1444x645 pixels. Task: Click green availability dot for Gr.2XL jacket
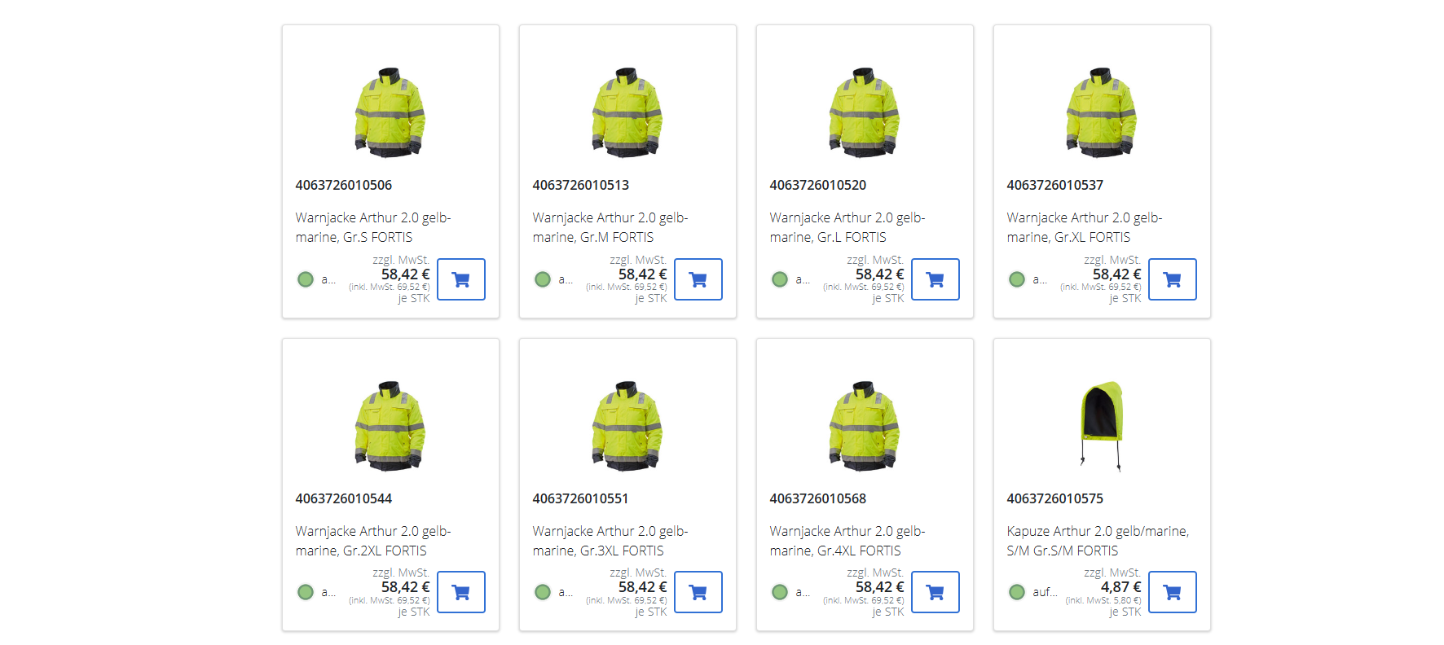coord(306,592)
